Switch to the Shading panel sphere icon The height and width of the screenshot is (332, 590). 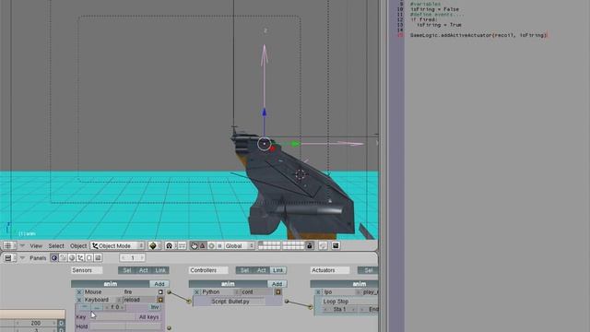[72, 258]
